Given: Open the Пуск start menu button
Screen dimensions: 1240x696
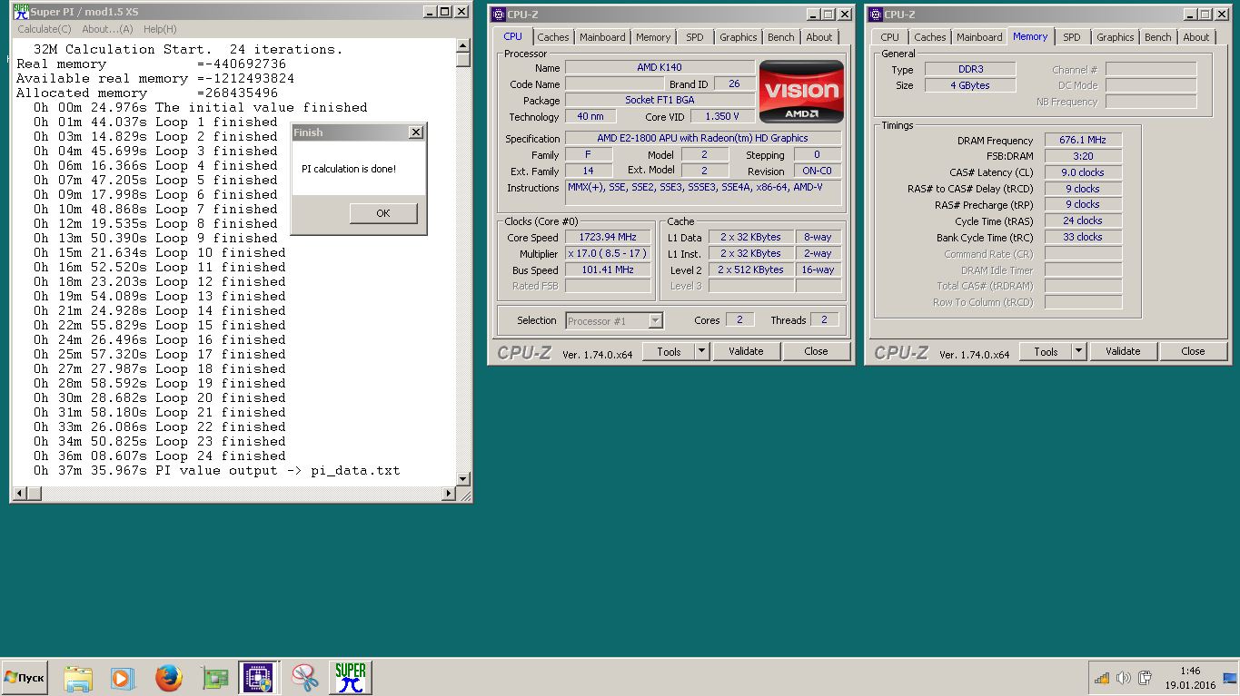Looking at the screenshot, I should (x=25, y=678).
